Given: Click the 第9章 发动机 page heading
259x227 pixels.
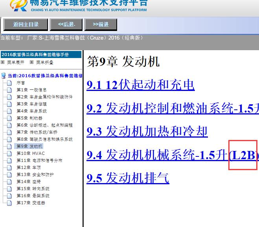Looking at the screenshot, I should (x=123, y=62).
